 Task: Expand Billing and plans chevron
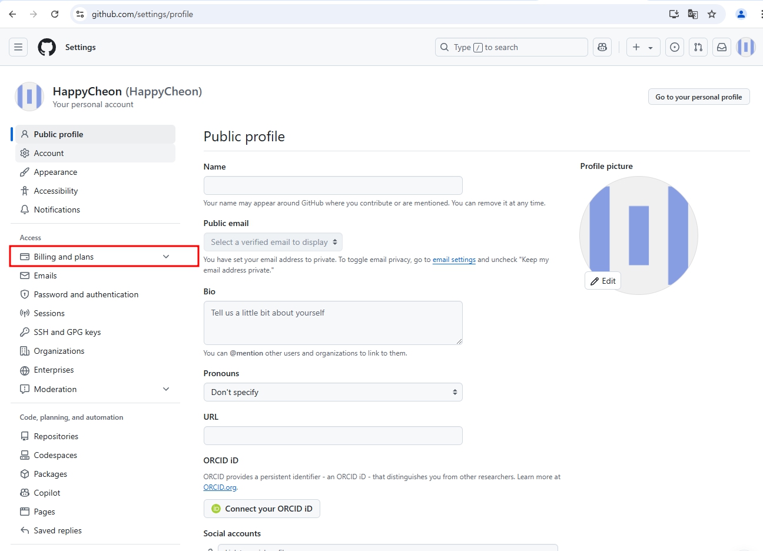pyautogui.click(x=166, y=257)
